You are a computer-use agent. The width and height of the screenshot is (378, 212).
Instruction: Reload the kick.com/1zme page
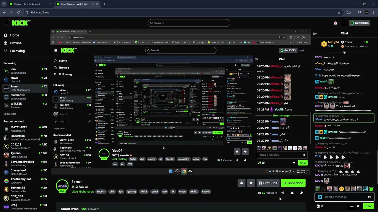[x=18, y=12]
